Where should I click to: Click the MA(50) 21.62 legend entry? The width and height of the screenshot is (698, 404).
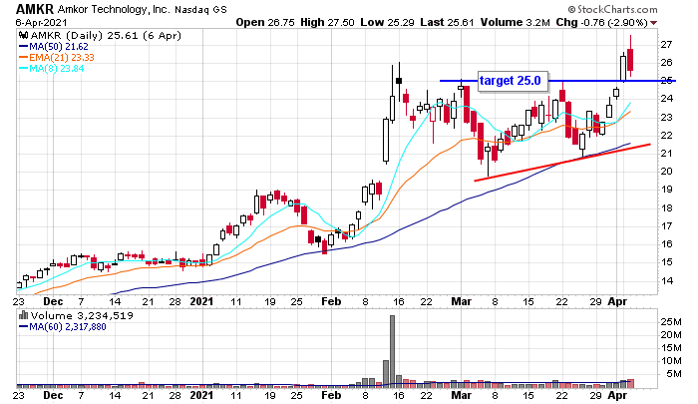click(54, 46)
